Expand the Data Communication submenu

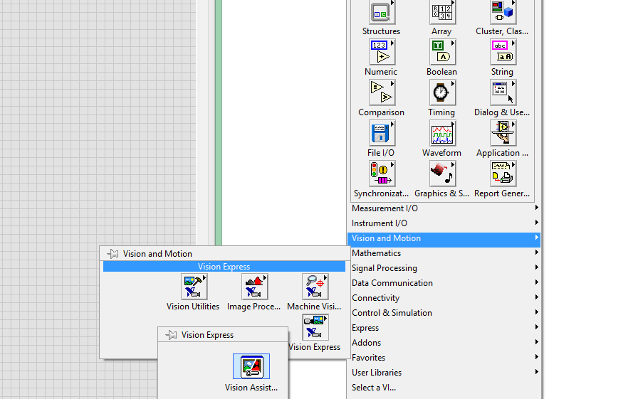(x=444, y=283)
